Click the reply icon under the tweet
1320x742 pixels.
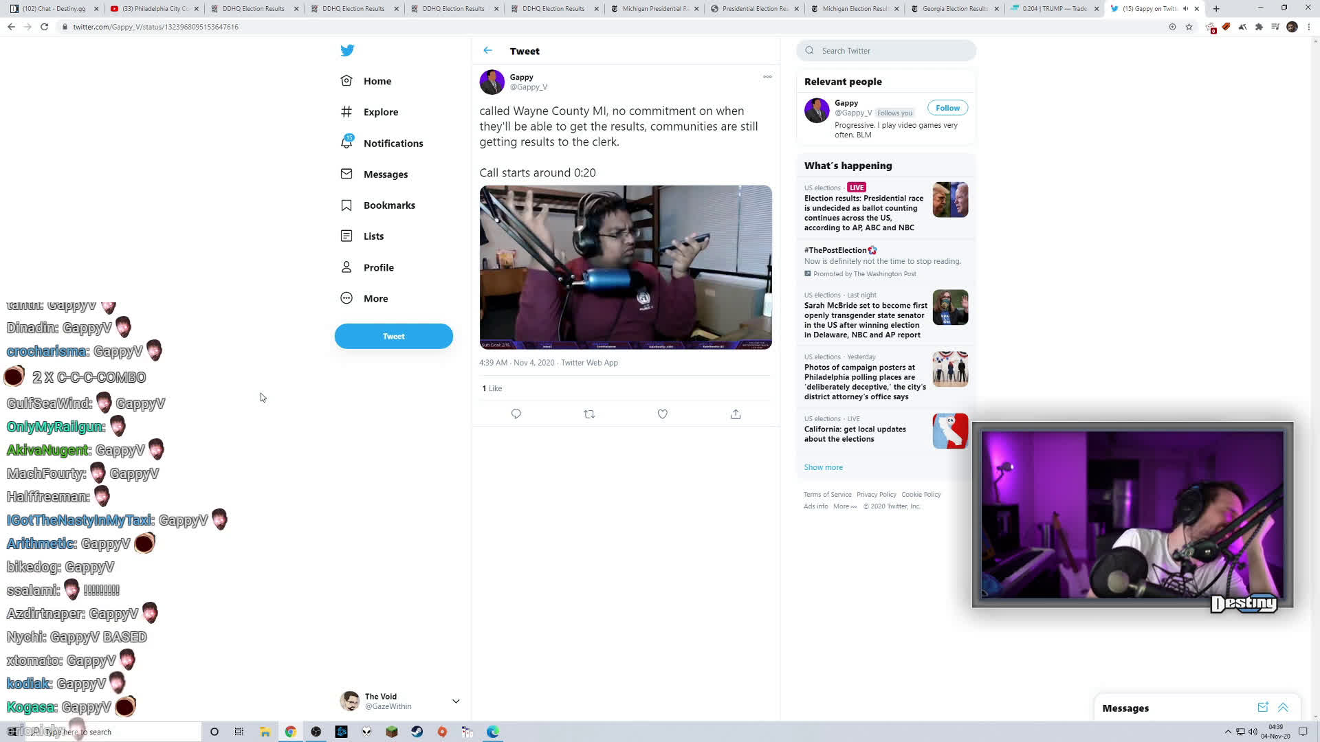coord(516,414)
